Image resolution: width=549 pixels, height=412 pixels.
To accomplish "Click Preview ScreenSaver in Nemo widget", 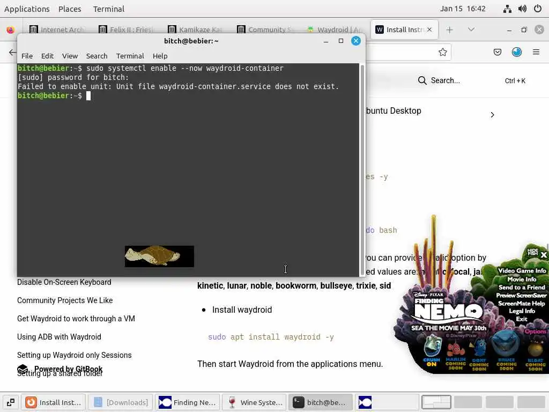I will click(x=521, y=296).
